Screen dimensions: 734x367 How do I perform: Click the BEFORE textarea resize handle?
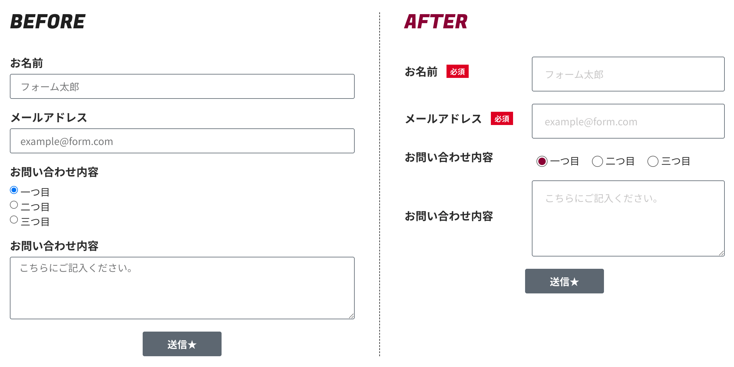(x=351, y=316)
